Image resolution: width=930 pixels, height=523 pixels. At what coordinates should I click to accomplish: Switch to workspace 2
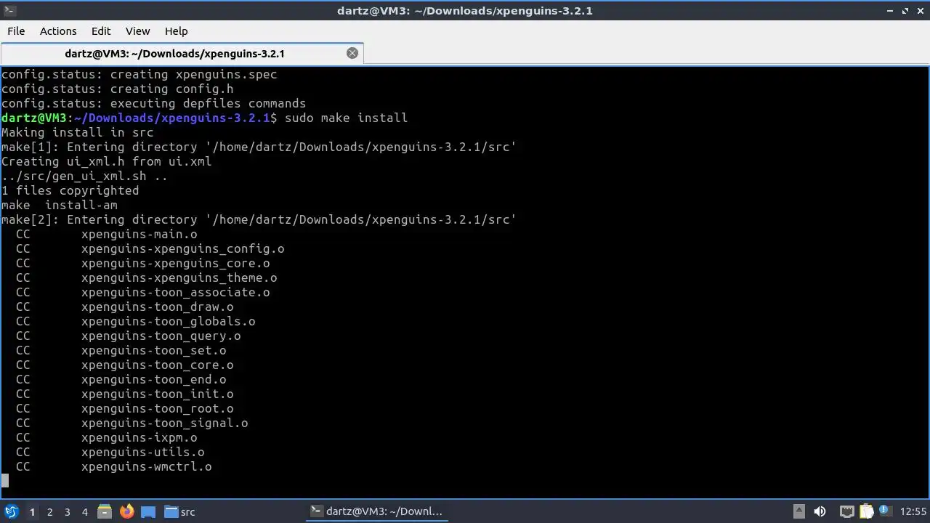coord(49,512)
